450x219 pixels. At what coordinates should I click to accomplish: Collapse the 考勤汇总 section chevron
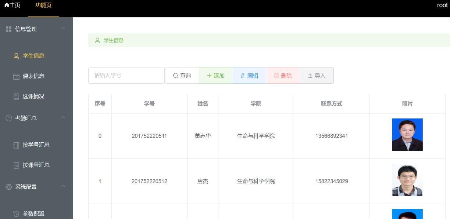pos(63,117)
